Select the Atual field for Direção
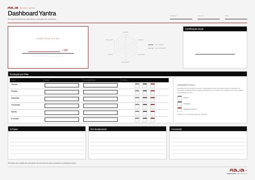Image resolution: width=255 pixels, height=180 pixels. (62, 92)
